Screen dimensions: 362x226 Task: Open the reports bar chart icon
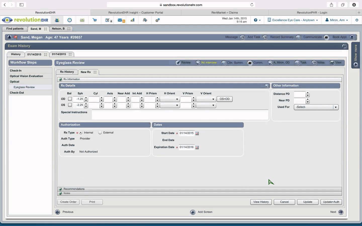pyautogui.click(x=132, y=20)
